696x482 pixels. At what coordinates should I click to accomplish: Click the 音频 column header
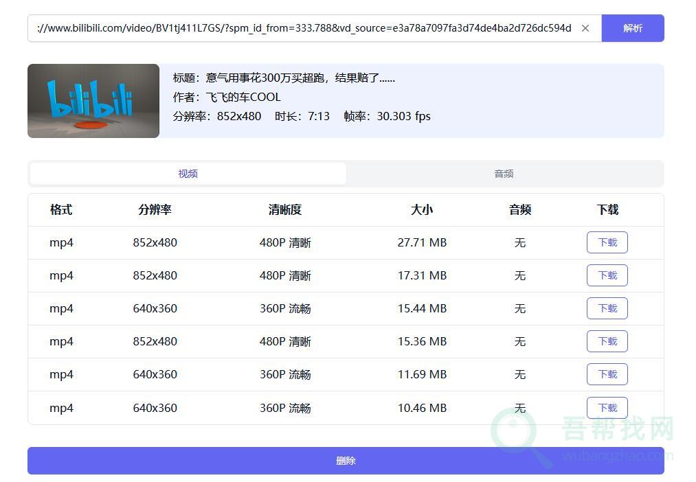click(520, 210)
